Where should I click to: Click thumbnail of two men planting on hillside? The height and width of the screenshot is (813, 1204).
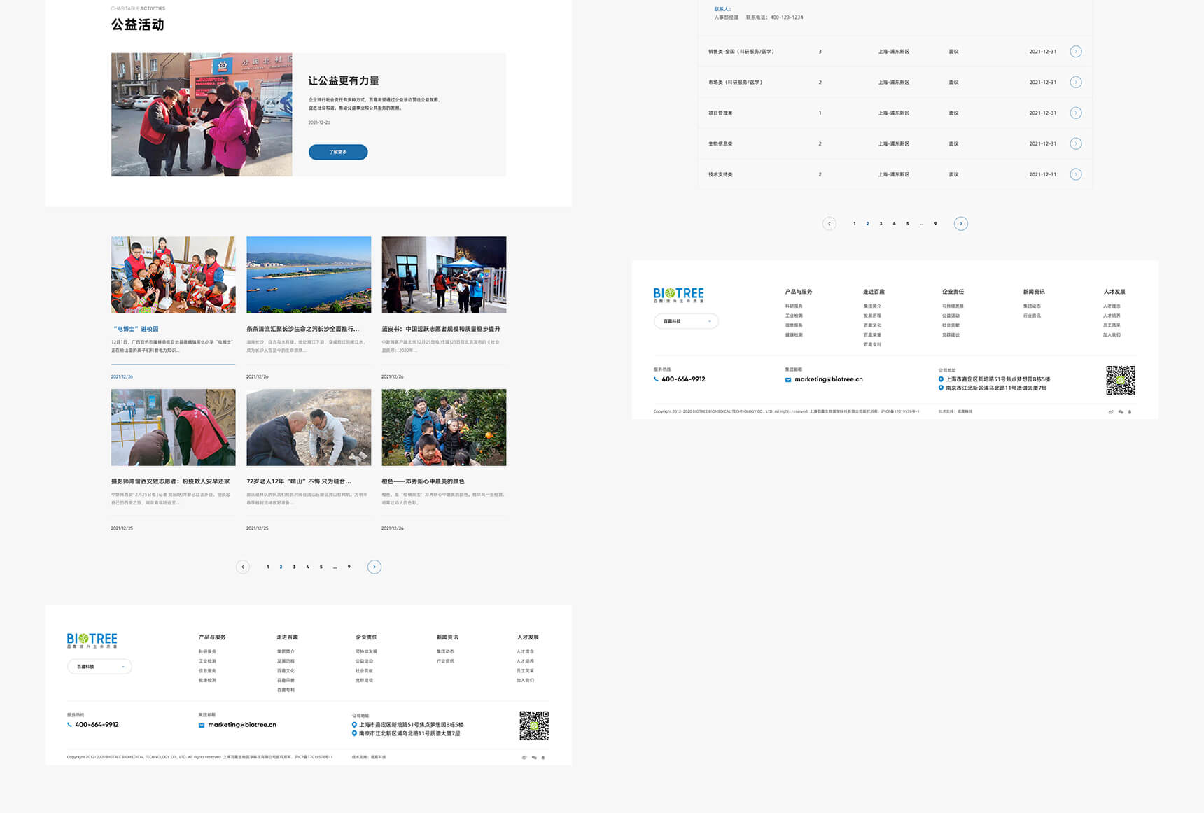coord(309,427)
